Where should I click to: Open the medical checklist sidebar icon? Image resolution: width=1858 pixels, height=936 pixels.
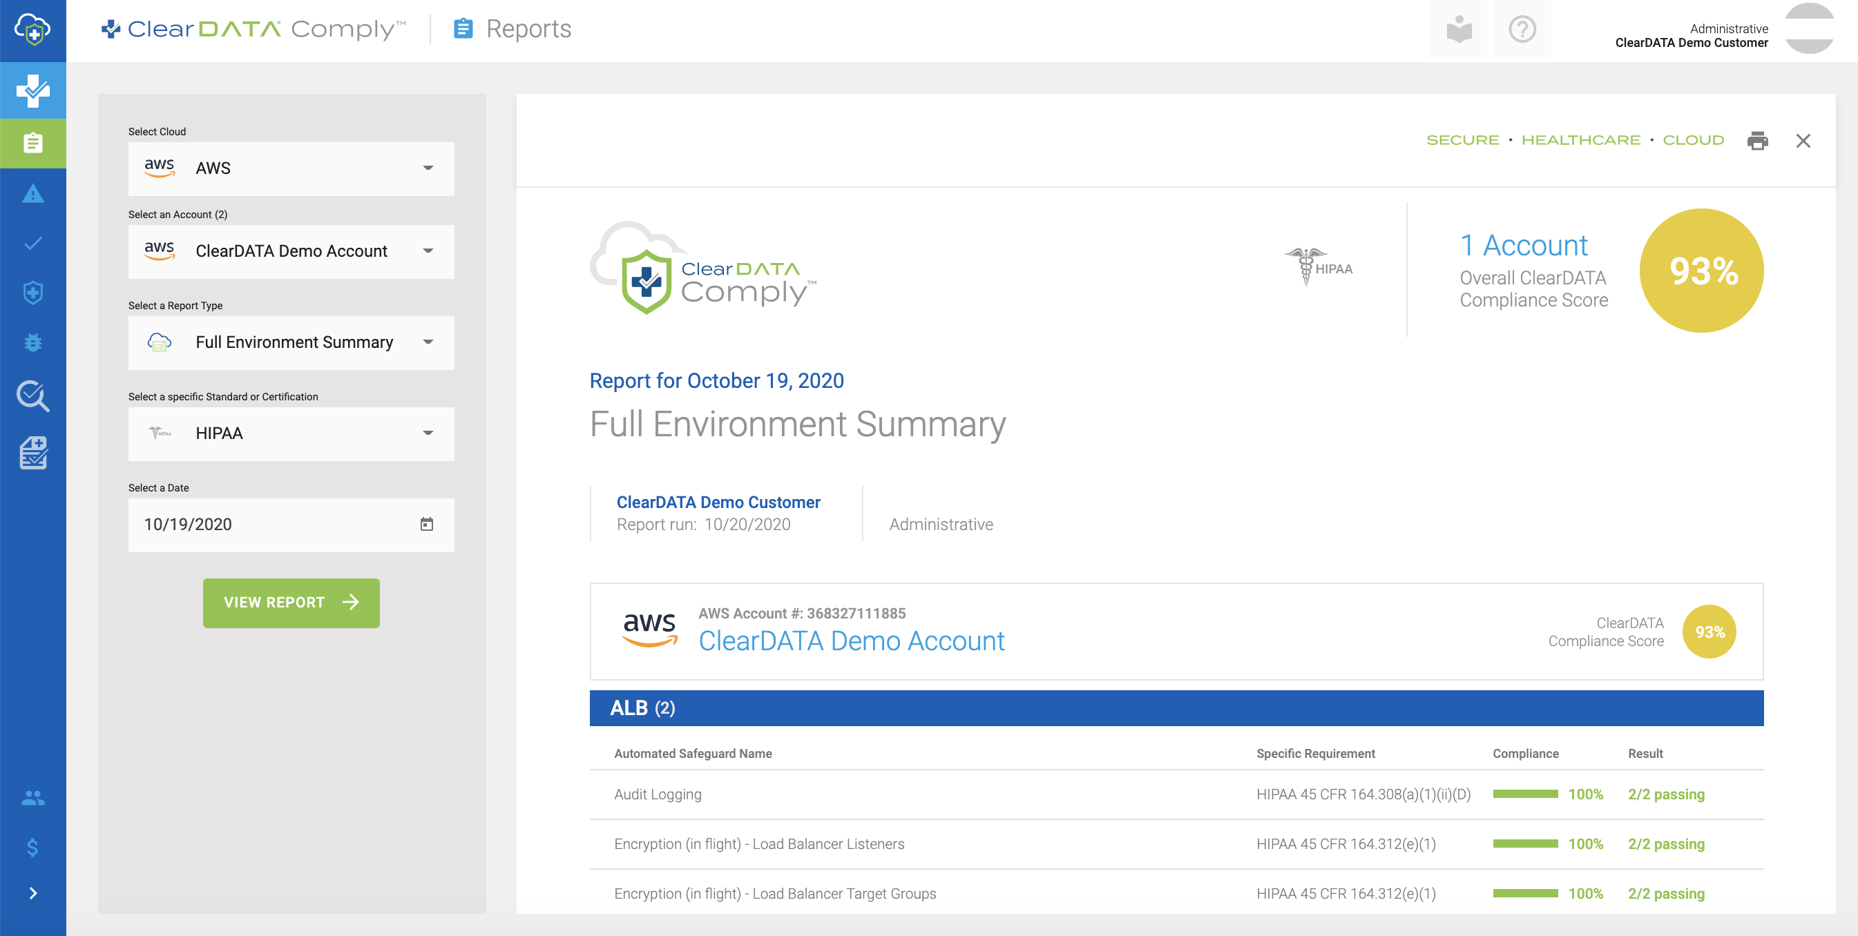pyautogui.click(x=32, y=453)
